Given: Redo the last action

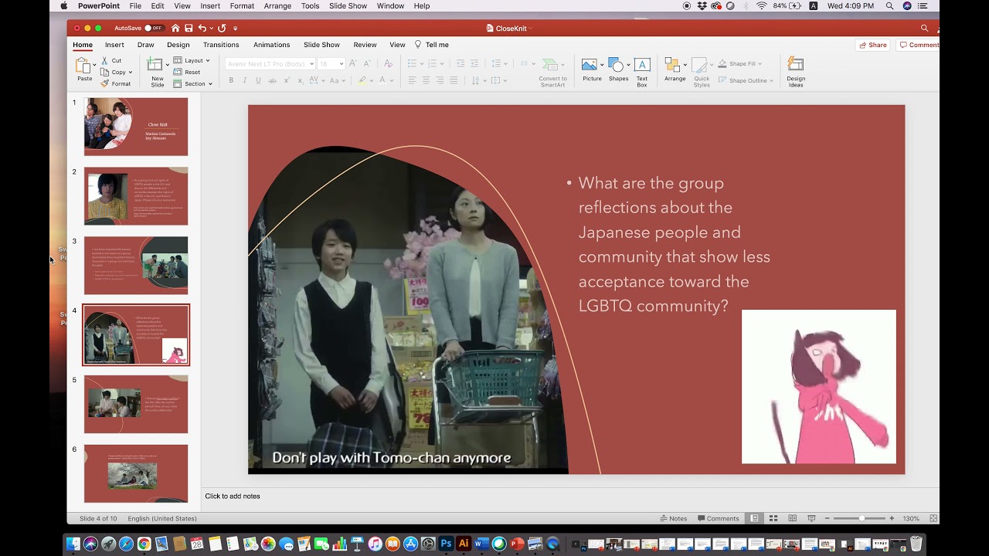Looking at the screenshot, I should click(222, 28).
